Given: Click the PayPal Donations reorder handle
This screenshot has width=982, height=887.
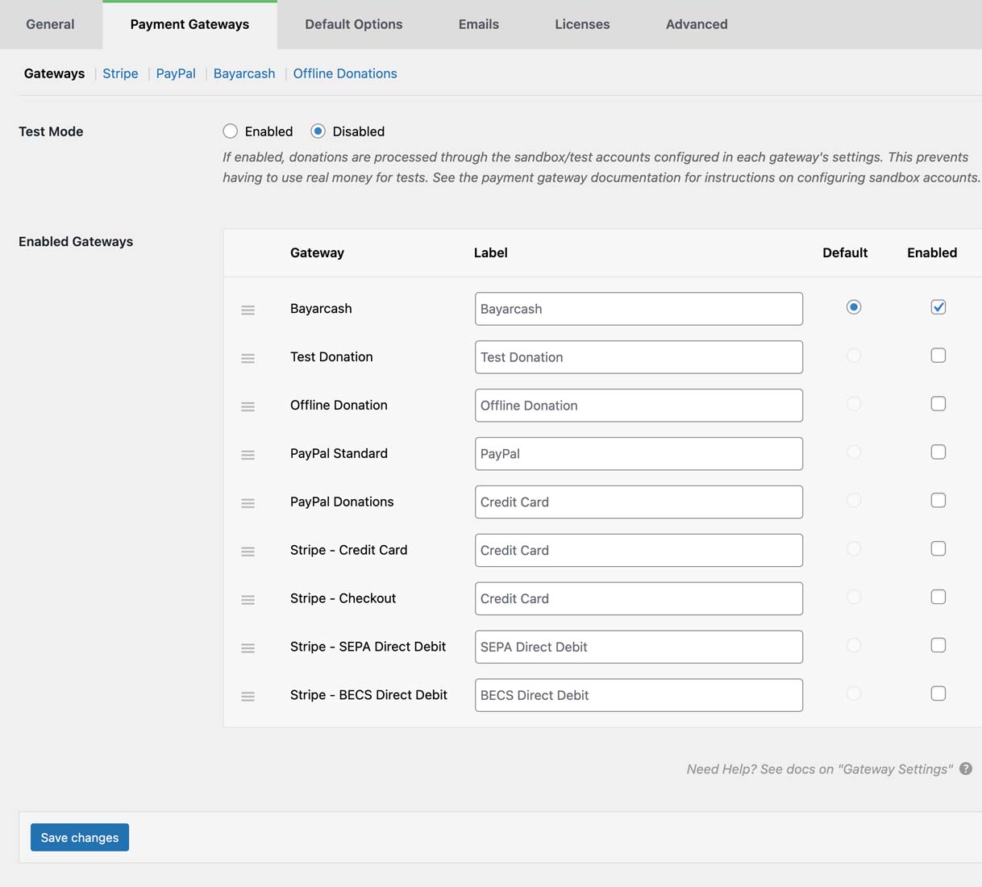Looking at the screenshot, I should pos(248,503).
